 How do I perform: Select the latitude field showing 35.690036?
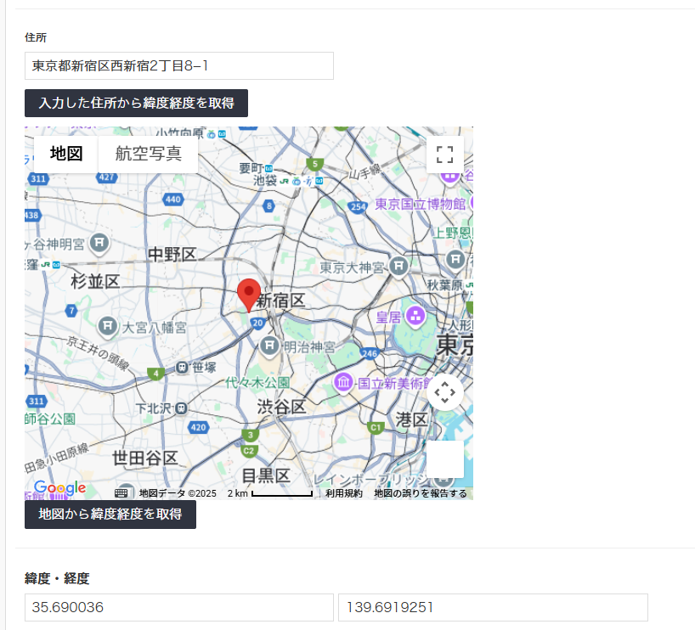[179, 607]
